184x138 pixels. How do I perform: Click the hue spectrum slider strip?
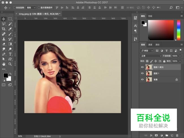click(179, 30)
